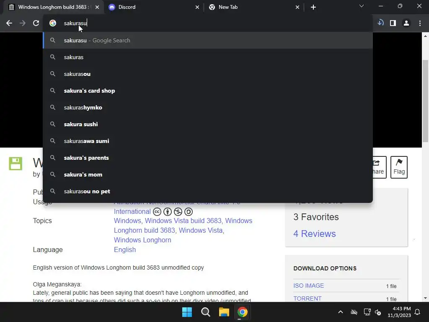Click the Google icon in address bar

pos(53,23)
